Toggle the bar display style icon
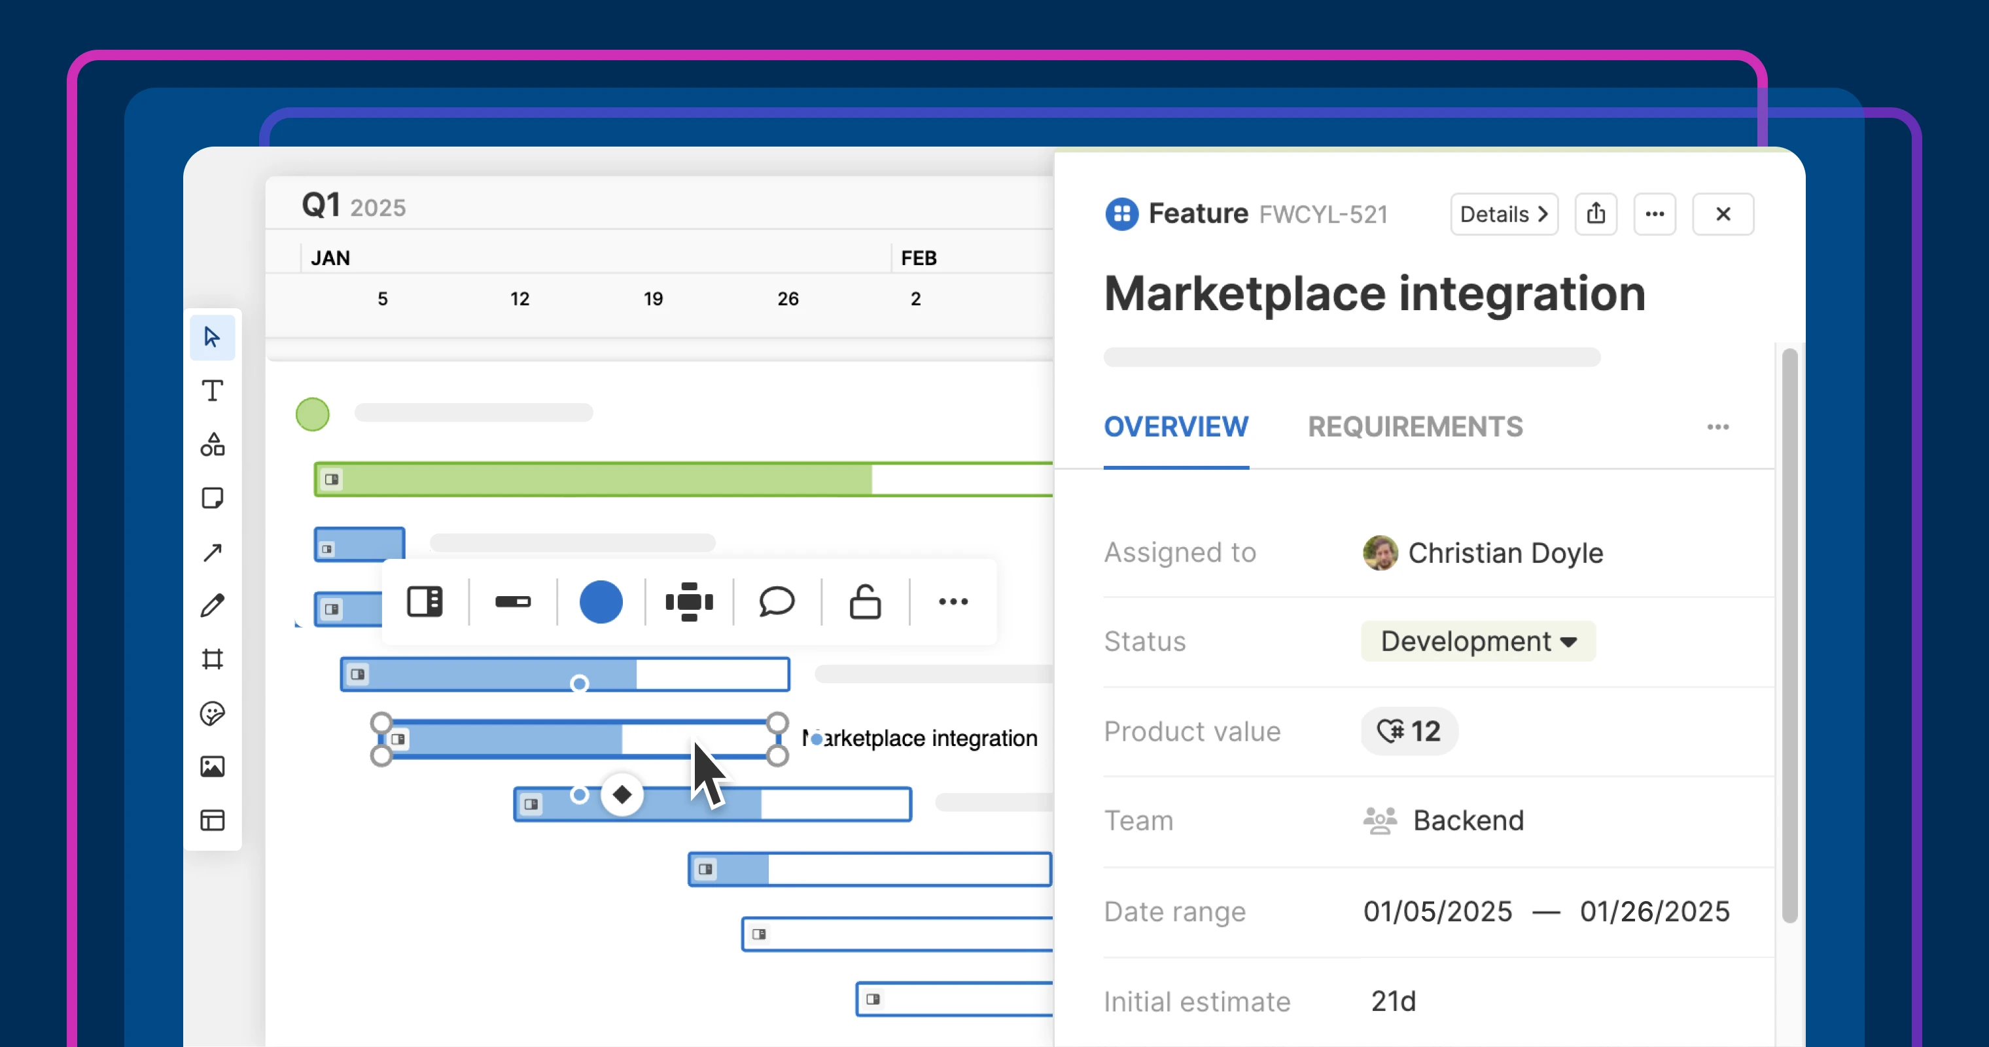The width and height of the screenshot is (1989, 1047). pos(513,601)
